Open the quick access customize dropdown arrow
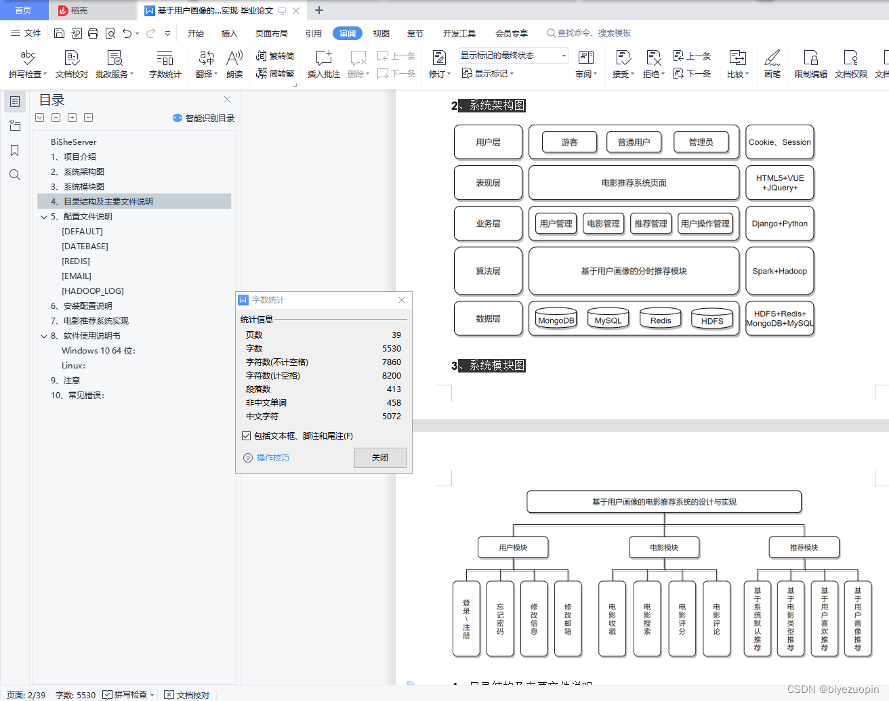The image size is (889, 701). pyautogui.click(x=168, y=33)
